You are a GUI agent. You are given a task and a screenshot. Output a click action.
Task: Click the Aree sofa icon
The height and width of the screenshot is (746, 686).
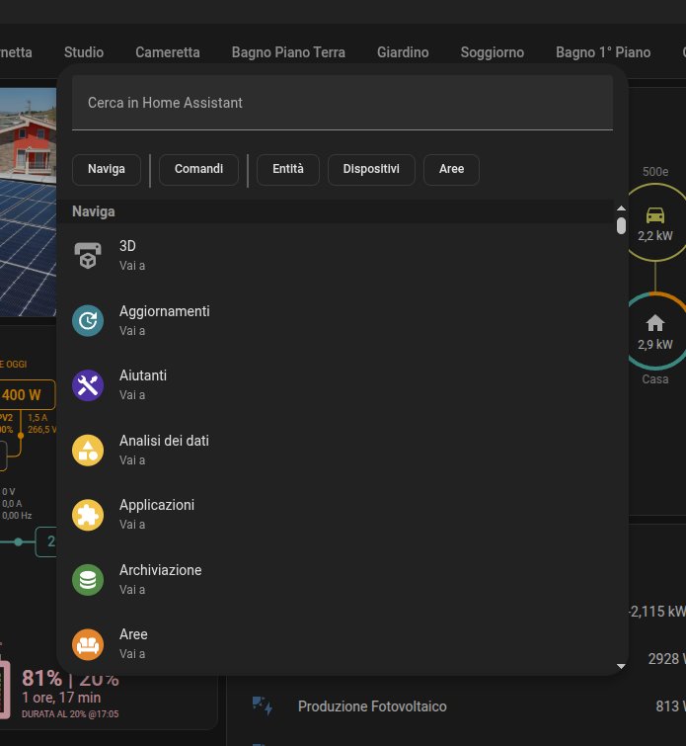(x=88, y=644)
